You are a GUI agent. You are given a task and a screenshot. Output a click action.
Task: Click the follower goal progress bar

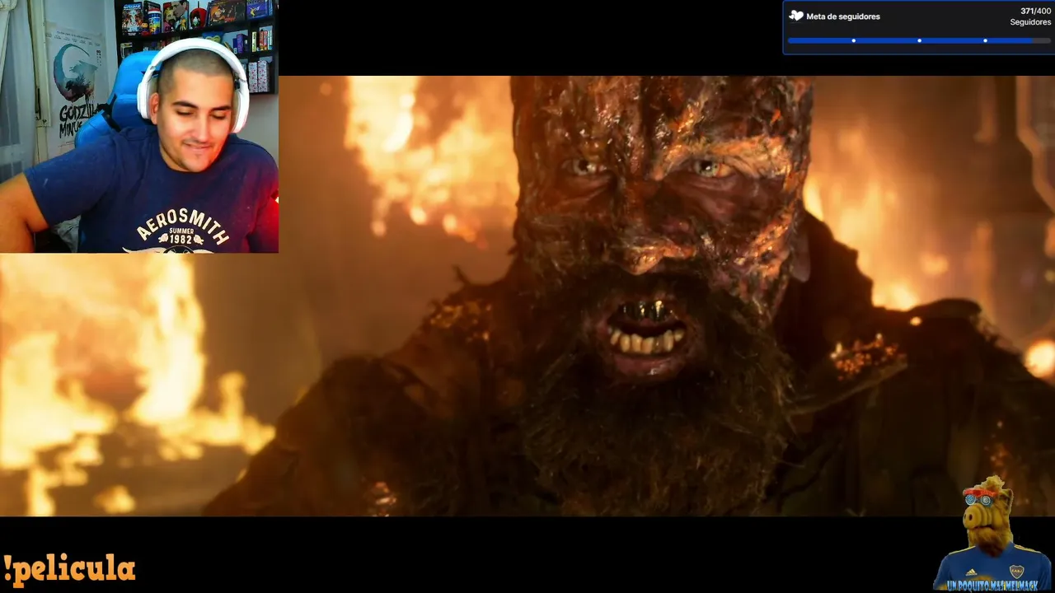[919, 40]
